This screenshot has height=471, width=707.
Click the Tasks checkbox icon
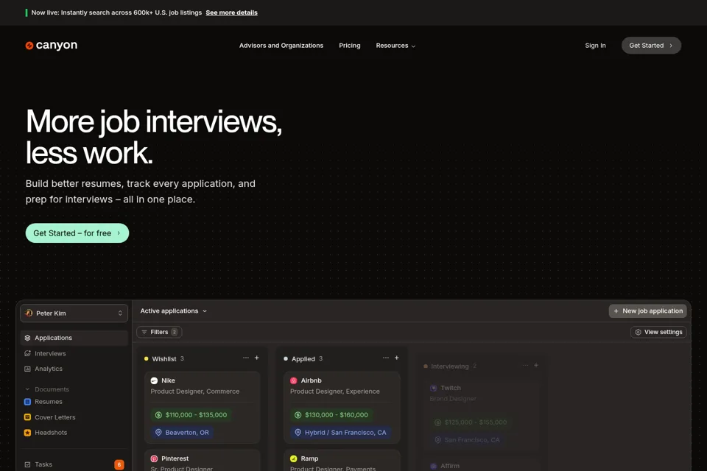(27, 464)
